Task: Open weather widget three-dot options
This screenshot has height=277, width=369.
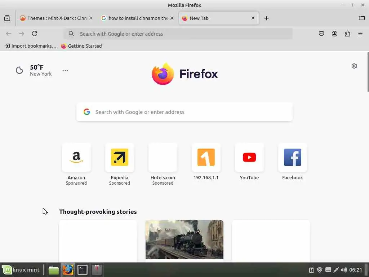Action: (65, 70)
